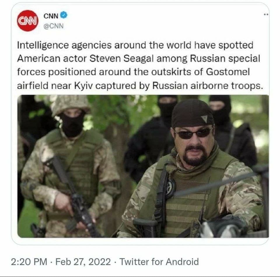Click the 2:20 PM timestamp
Screen dimensions: 280x277
(x=29, y=262)
